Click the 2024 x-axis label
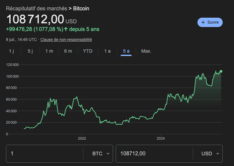The width and height of the screenshot is (234, 166). 161,138
